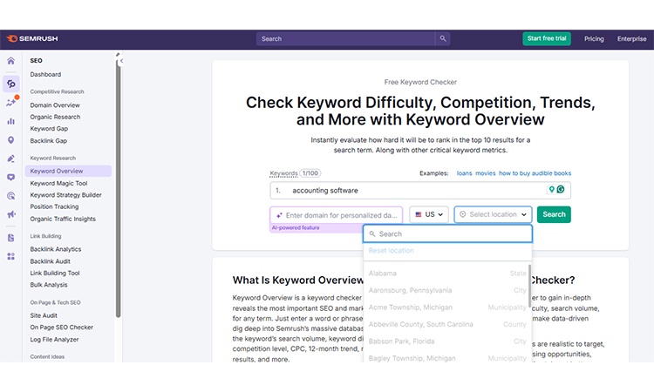Open the chat bubble icon in the left rail
The image size is (654, 392).
(10, 177)
